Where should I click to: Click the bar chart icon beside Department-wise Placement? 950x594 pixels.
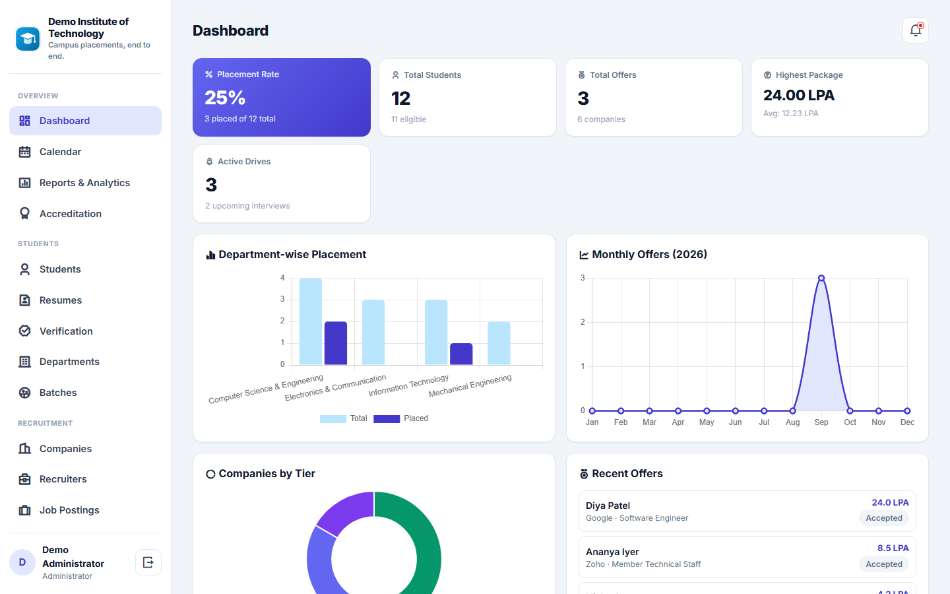(210, 255)
